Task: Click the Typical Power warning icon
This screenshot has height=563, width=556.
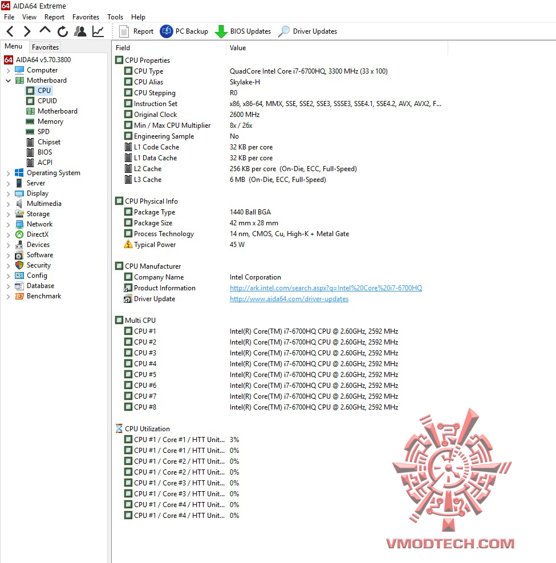Action: (x=128, y=245)
